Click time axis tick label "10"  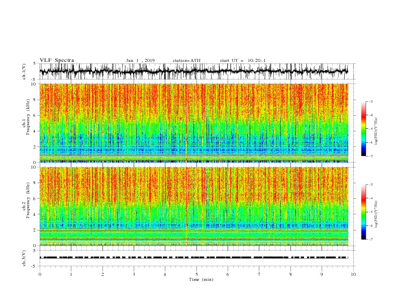pyautogui.click(x=353, y=274)
